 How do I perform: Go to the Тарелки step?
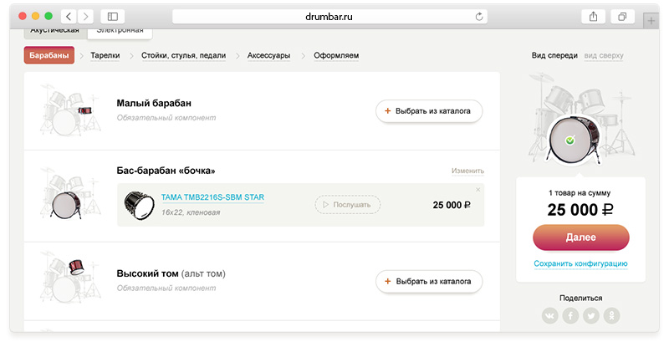click(x=105, y=56)
